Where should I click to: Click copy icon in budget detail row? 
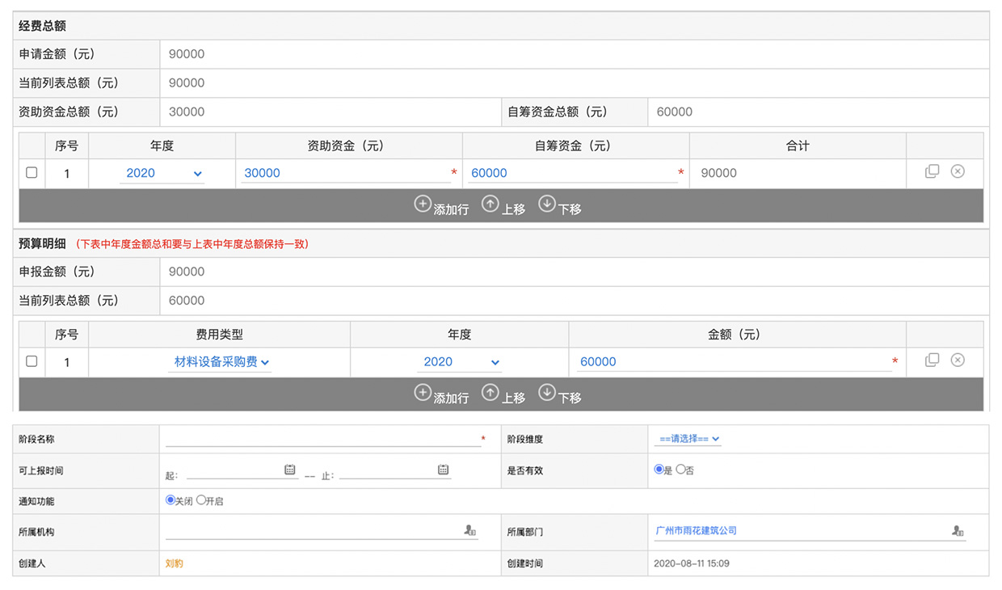932,360
